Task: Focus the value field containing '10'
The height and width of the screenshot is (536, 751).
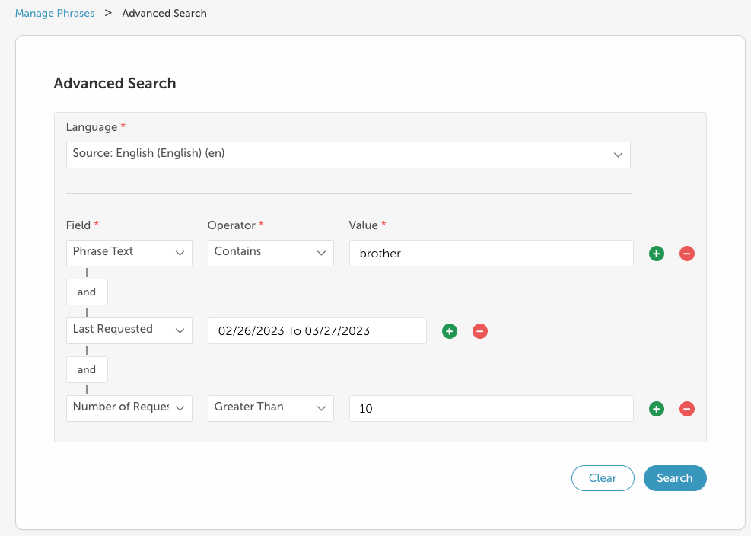Action: (x=492, y=409)
